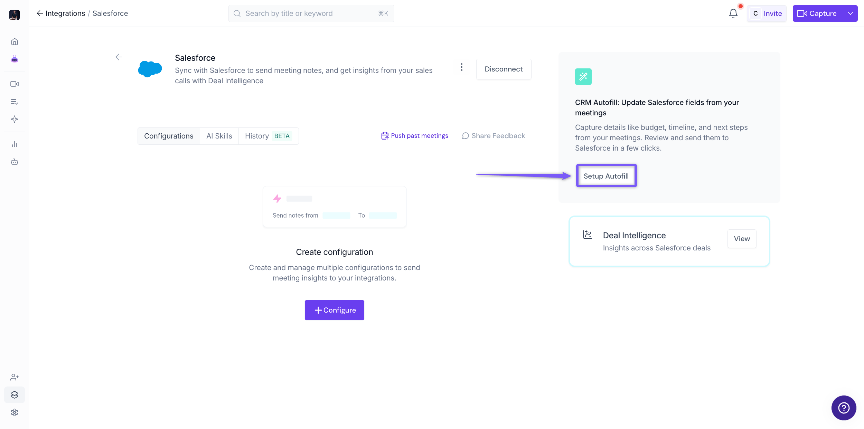Open the Salesforce three-dot options menu
The height and width of the screenshot is (429, 864).
[x=462, y=67]
